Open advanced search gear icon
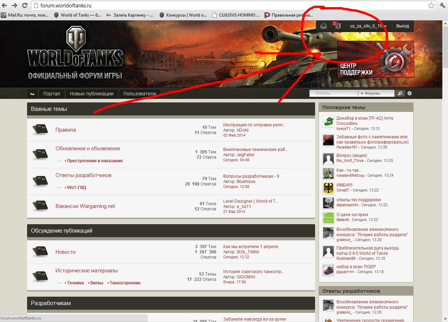The height and width of the screenshot is (322, 448). [409, 93]
